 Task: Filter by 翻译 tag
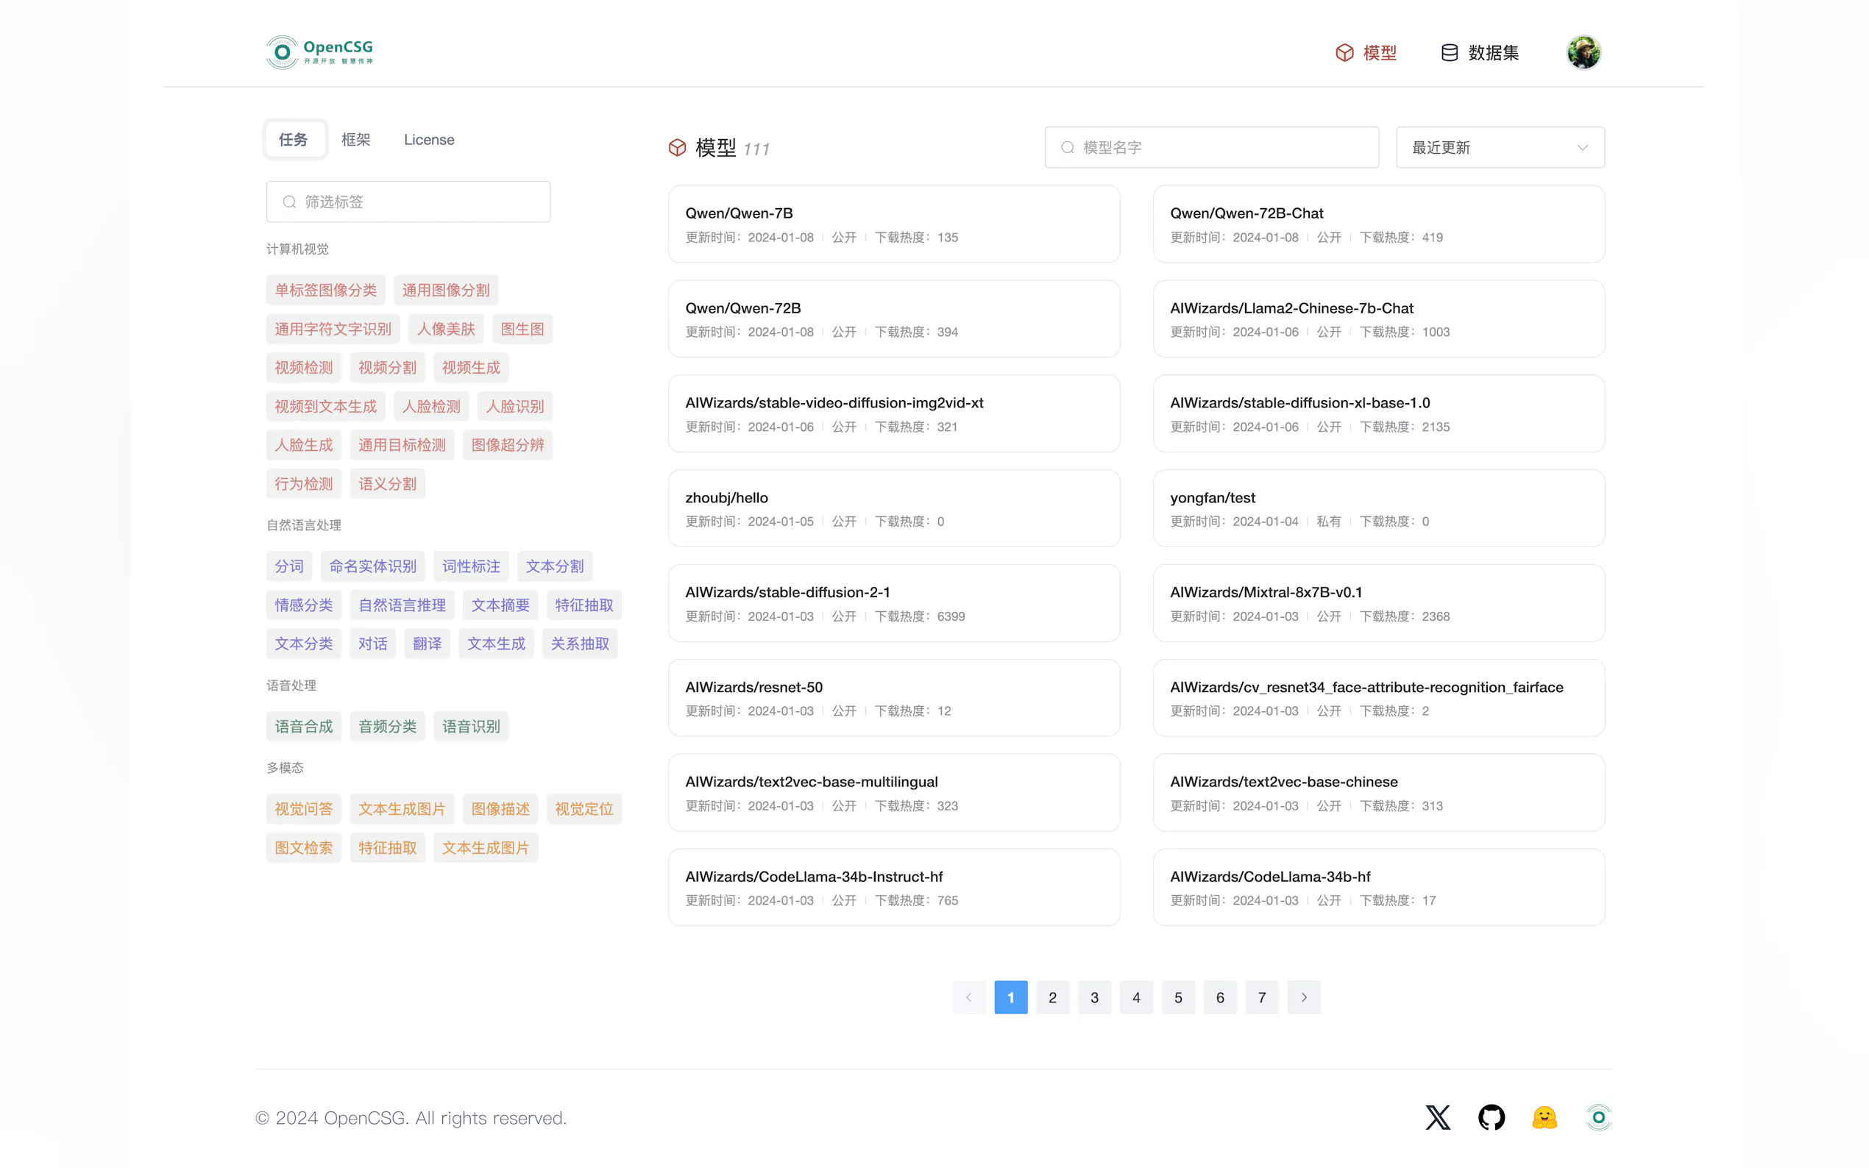click(x=427, y=644)
